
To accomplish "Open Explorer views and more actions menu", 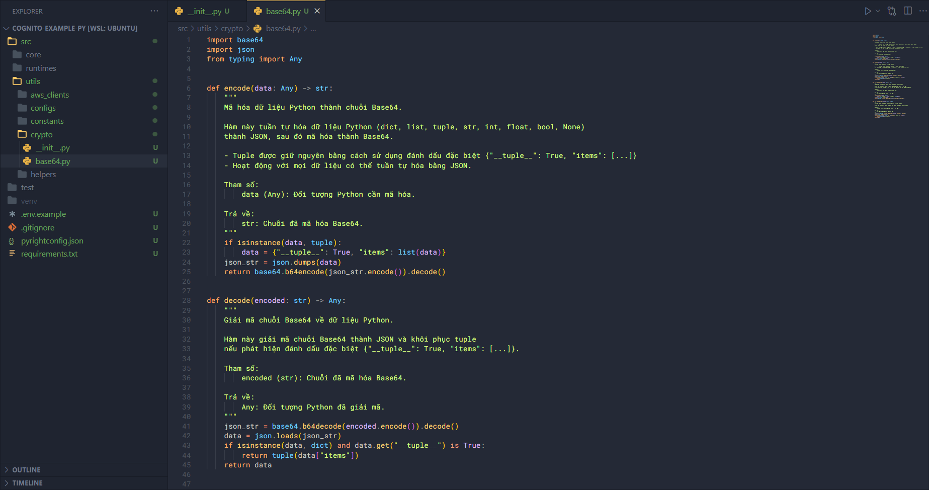I will click(154, 11).
